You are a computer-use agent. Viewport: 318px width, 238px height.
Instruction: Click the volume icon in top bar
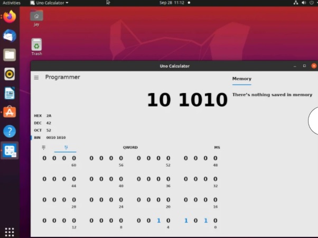(x=304, y=3)
